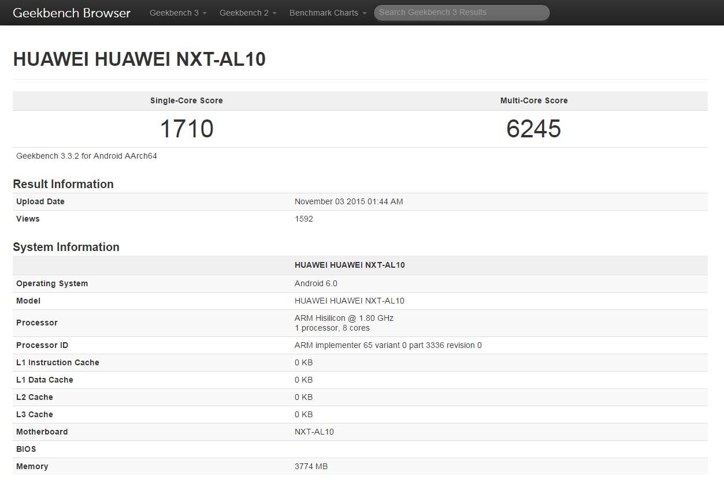Screen dimensions: 724x483
Task: Select the Single-Core Score heading
Action: point(187,100)
